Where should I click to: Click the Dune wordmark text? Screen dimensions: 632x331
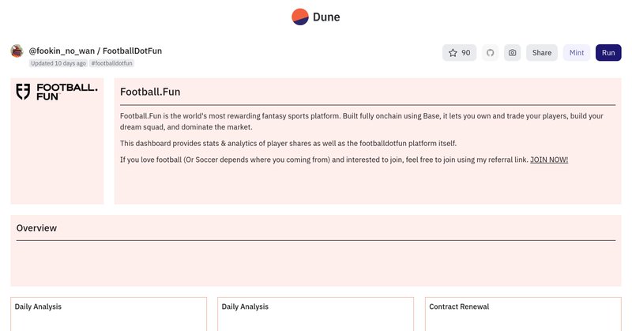[x=326, y=17]
